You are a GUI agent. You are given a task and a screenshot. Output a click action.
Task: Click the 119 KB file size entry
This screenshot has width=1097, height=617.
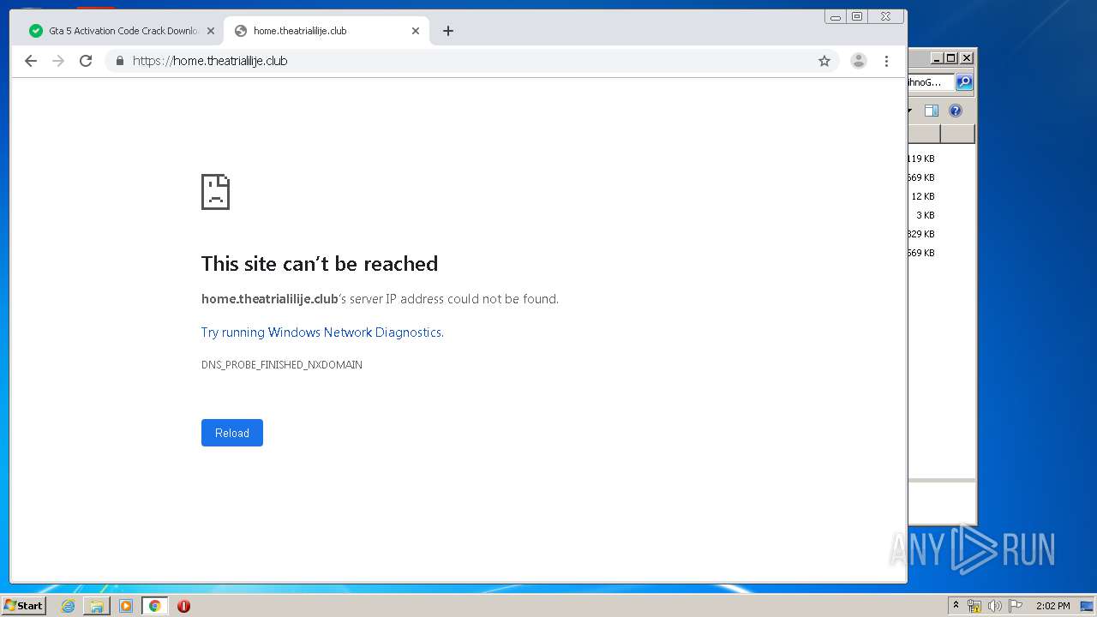click(x=922, y=159)
